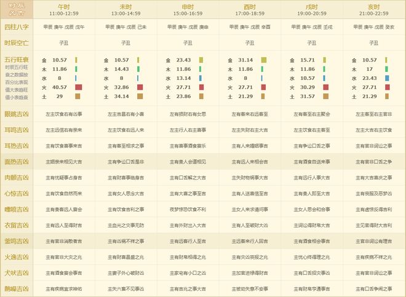The width and height of the screenshot is (406, 297).
Task: Select the 面热吉凶 row label
Action: click(x=17, y=162)
